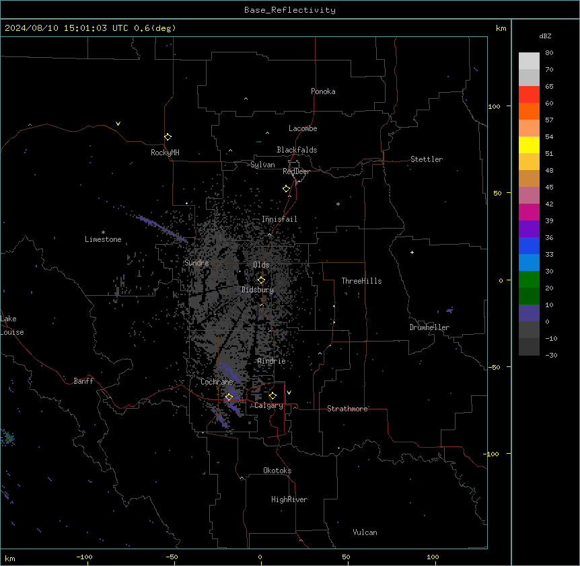This screenshot has width=580, height=566.
Task: Click the HighRiver label
Action: [289, 499]
